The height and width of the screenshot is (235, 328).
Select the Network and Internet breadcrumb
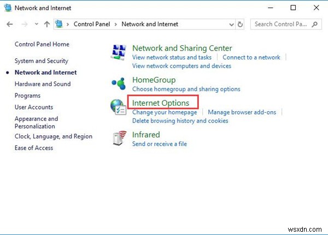(x=150, y=24)
